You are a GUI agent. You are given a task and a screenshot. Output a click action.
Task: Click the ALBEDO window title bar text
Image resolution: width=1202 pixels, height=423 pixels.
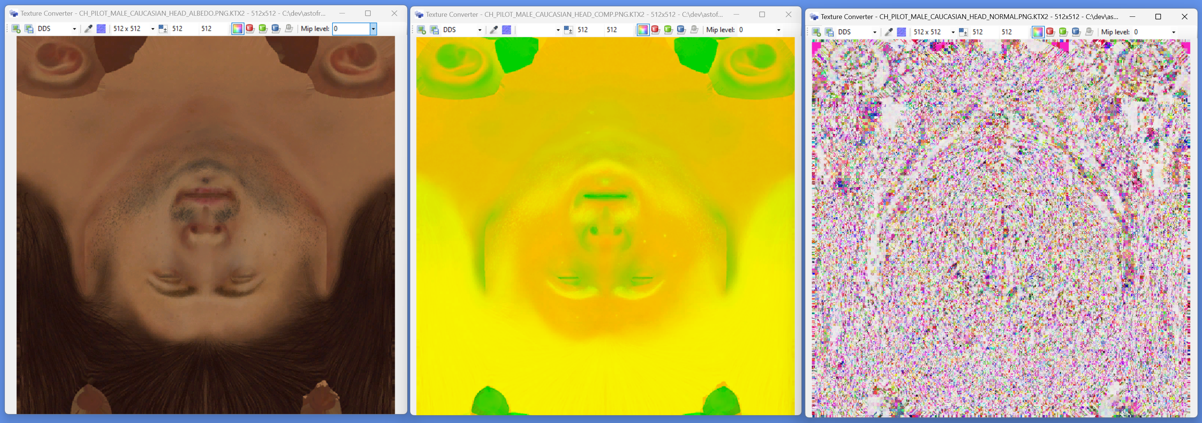(173, 13)
